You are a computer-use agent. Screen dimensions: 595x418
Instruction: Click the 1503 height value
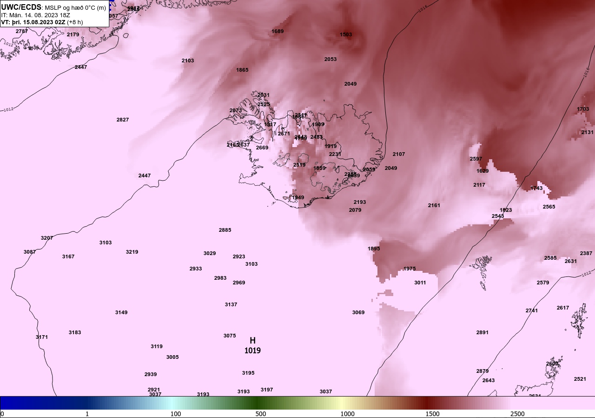point(346,34)
